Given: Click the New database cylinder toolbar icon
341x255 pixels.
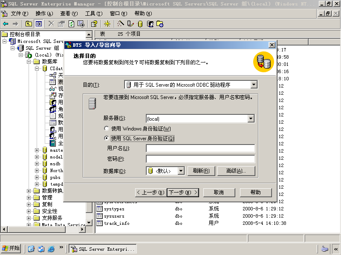Looking at the screenshot, I should [x=140, y=24].
